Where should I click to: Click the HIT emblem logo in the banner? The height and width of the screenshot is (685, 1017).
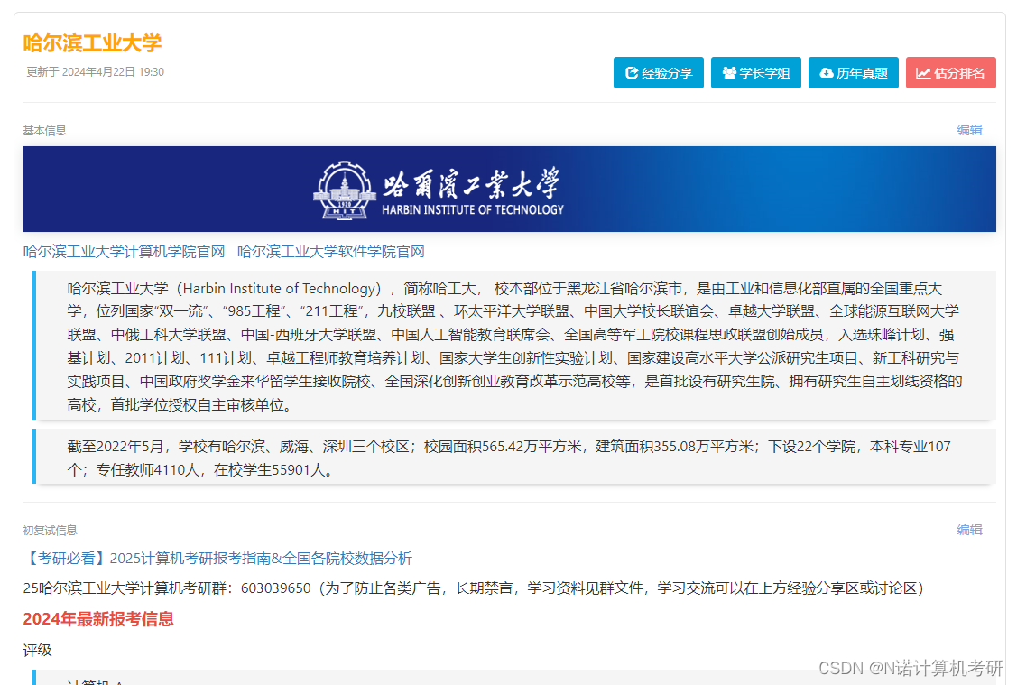pos(345,190)
